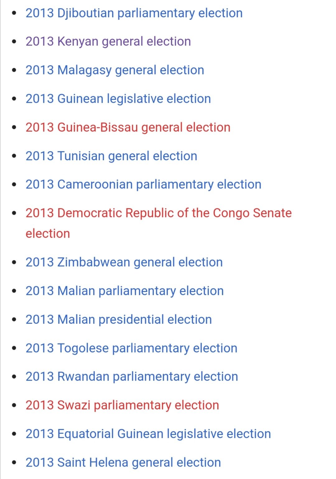The image size is (336, 479).
Task: Click the word "Kenyan" in the visited link
Action: click(78, 42)
